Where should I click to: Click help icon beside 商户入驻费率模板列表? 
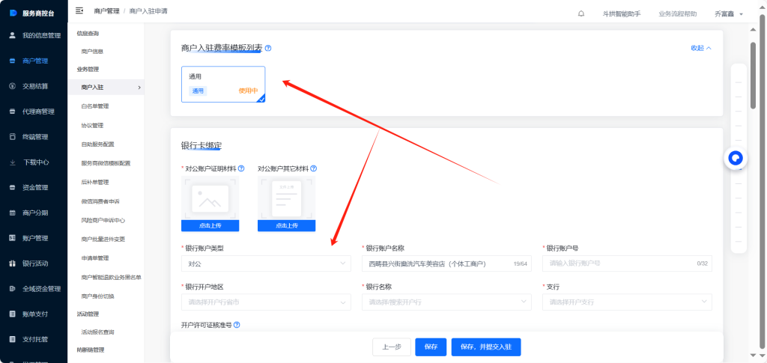[268, 48]
